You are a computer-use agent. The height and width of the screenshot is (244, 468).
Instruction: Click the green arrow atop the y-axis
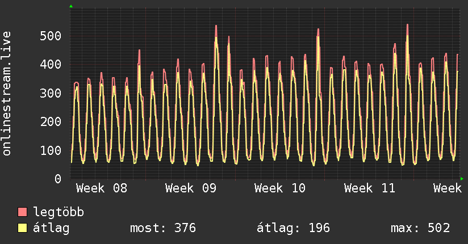coord(71,6)
